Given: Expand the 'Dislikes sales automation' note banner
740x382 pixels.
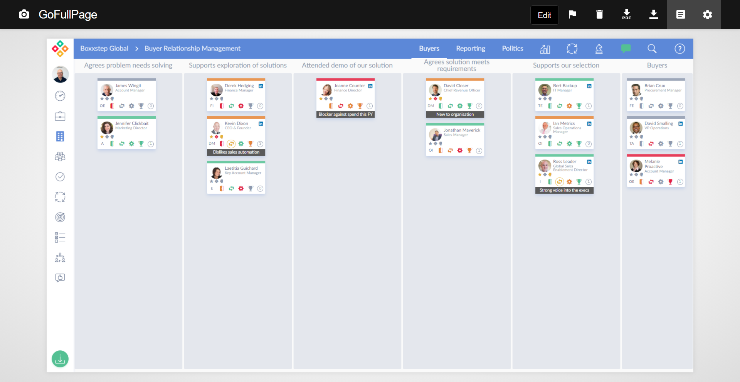Looking at the screenshot, I should tap(236, 152).
